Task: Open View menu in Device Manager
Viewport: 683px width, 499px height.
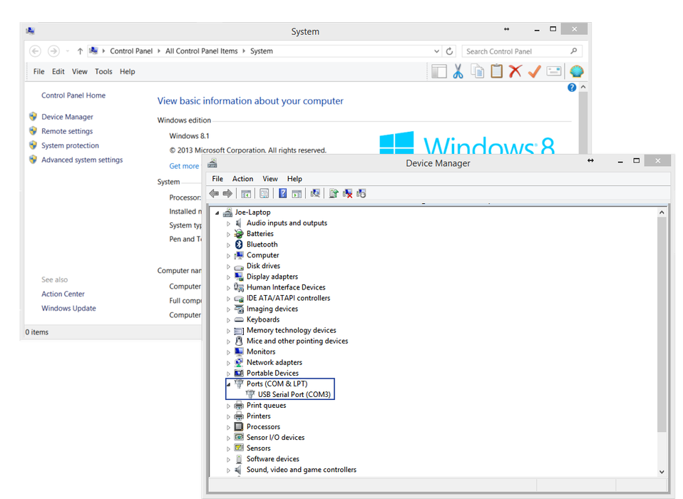Action: point(270,179)
